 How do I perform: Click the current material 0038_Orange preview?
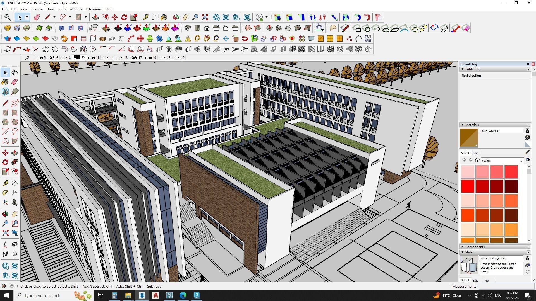[x=469, y=138]
